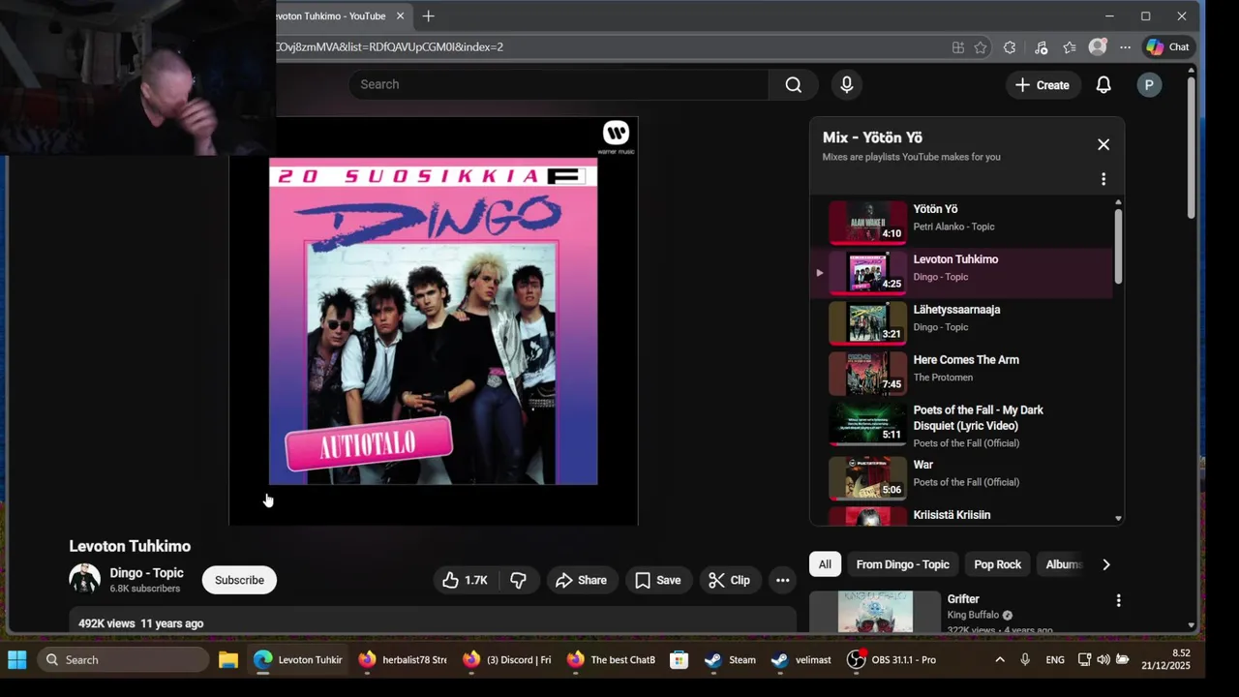Image resolution: width=1239 pixels, height=697 pixels.
Task: Subscribe to the Dingo - Topic channel
Action: pos(239,580)
